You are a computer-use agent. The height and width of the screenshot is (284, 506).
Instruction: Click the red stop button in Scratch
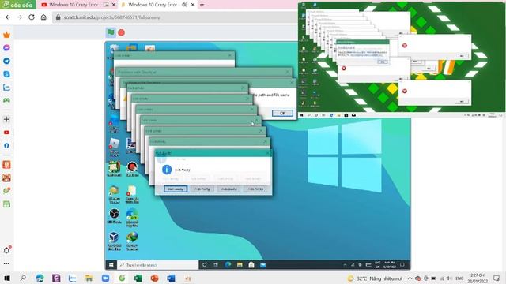pos(121,32)
